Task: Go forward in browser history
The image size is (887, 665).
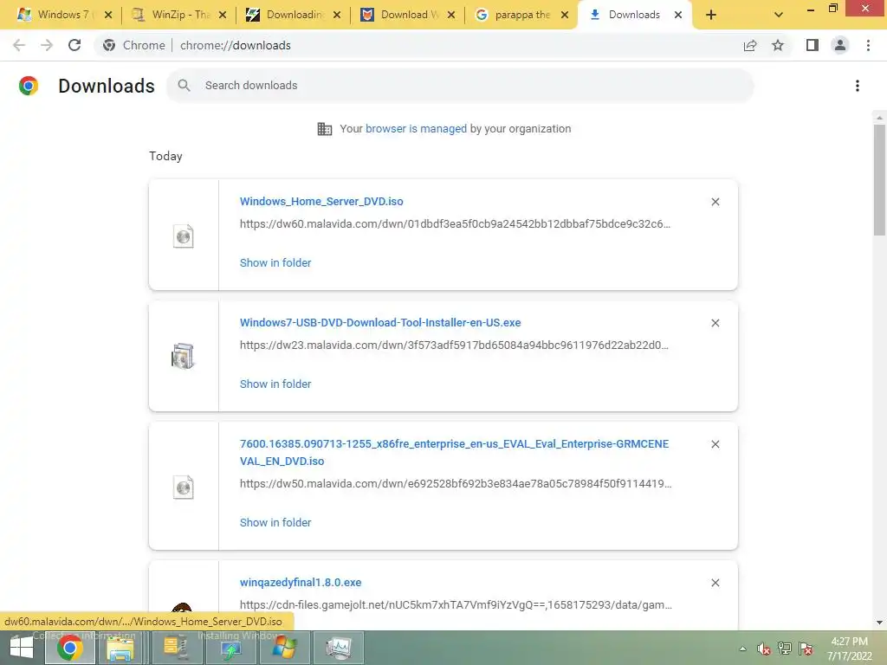Action: (47, 45)
